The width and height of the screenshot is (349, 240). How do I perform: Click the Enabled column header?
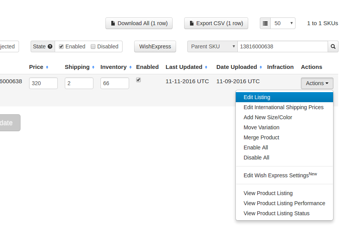point(147,67)
